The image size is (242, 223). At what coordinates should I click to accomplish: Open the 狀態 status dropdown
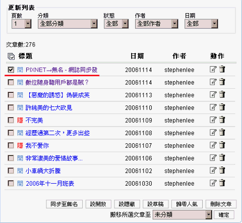pos(116,24)
